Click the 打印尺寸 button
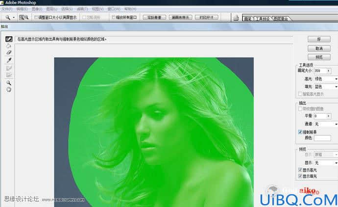Image resolution: width=338 pixels, height=207 pixels. (207, 18)
